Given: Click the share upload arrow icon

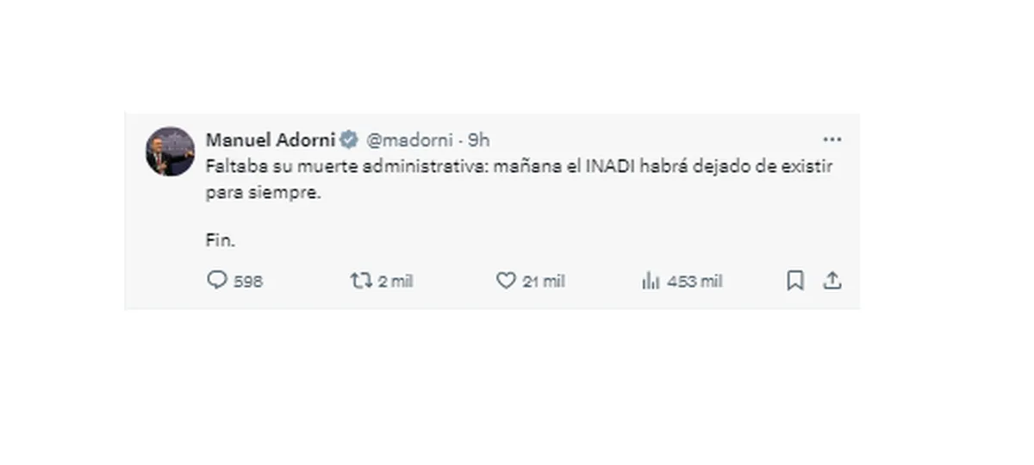Looking at the screenshot, I should (x=832, y=280).
